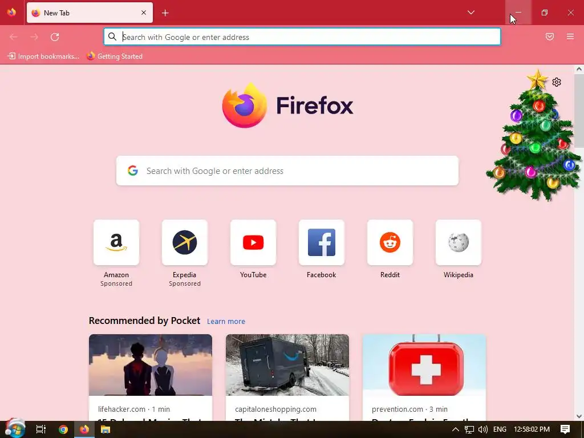The height and width of the screenshot is (438, 584).
Task: Launch Google Chrome from the taskbar
Action: pos(63,429)
